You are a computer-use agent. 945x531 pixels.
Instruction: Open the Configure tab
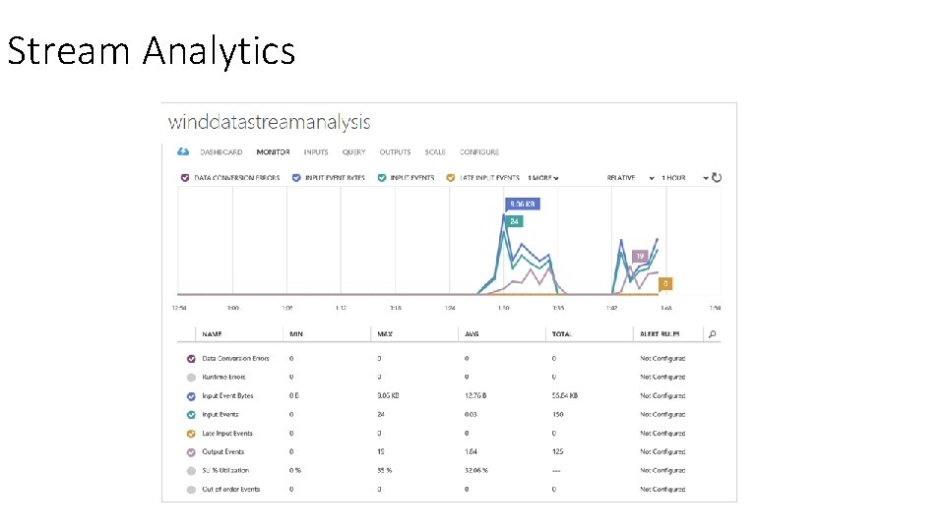coord(479,152)
